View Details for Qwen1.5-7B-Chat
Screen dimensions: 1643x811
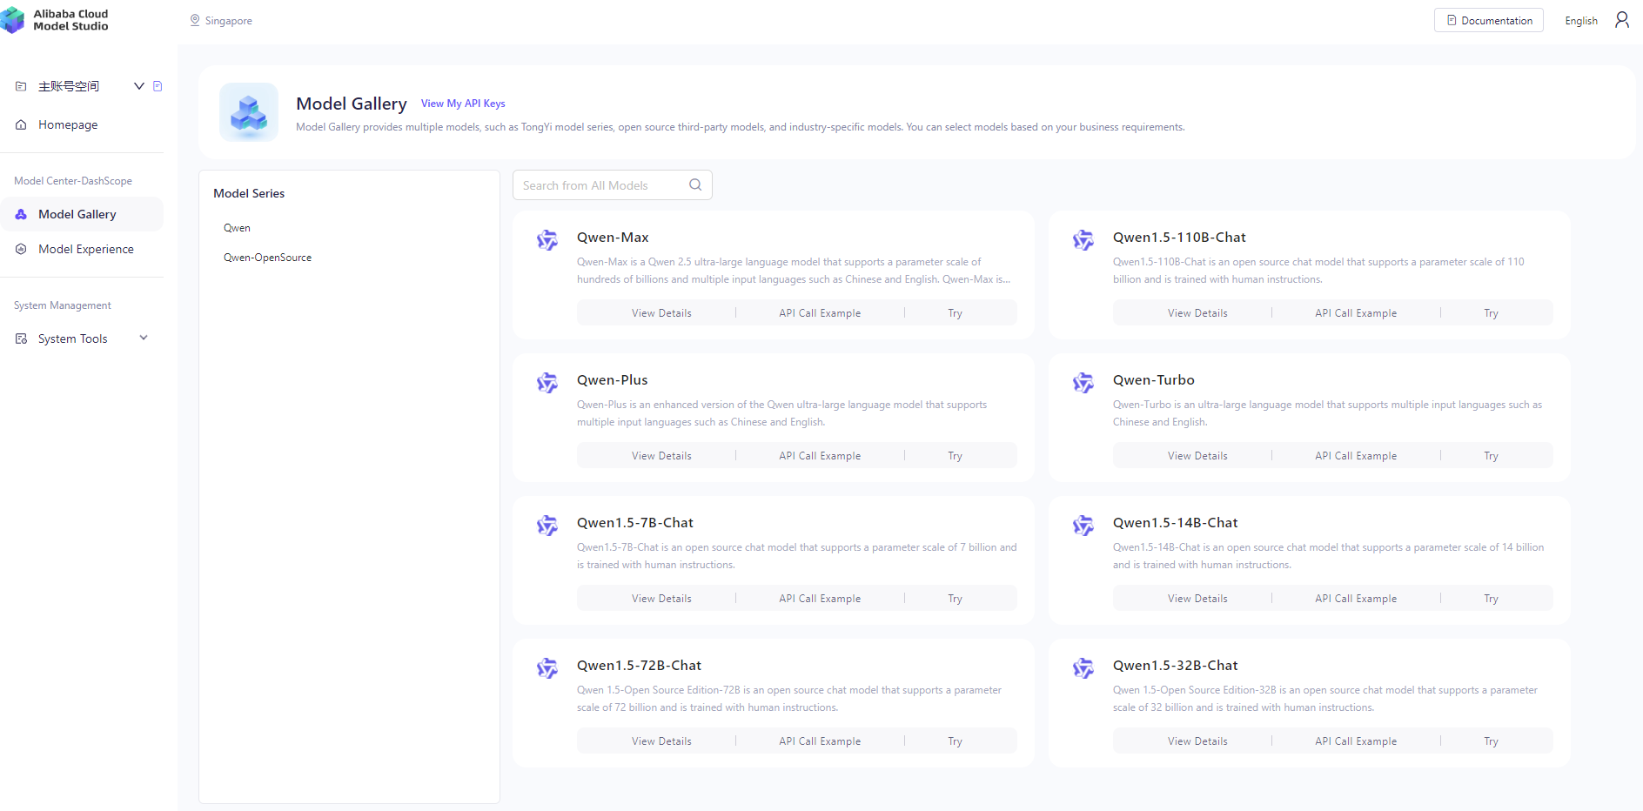(661, 599)
